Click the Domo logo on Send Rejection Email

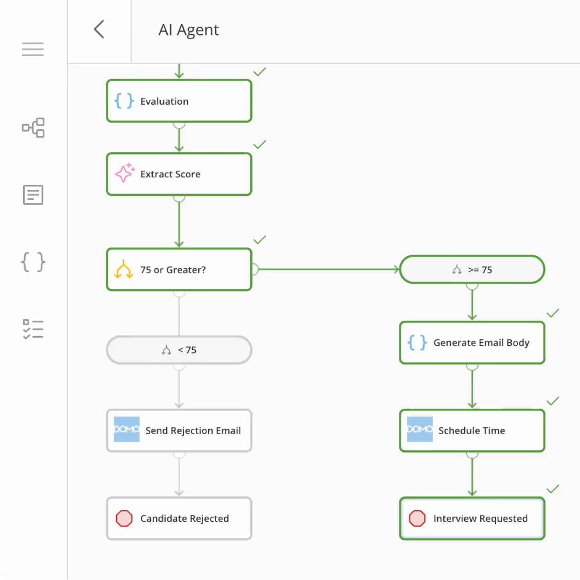[x=127, y=429]
